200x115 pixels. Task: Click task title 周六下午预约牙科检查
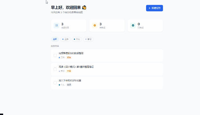click(70, 80)
